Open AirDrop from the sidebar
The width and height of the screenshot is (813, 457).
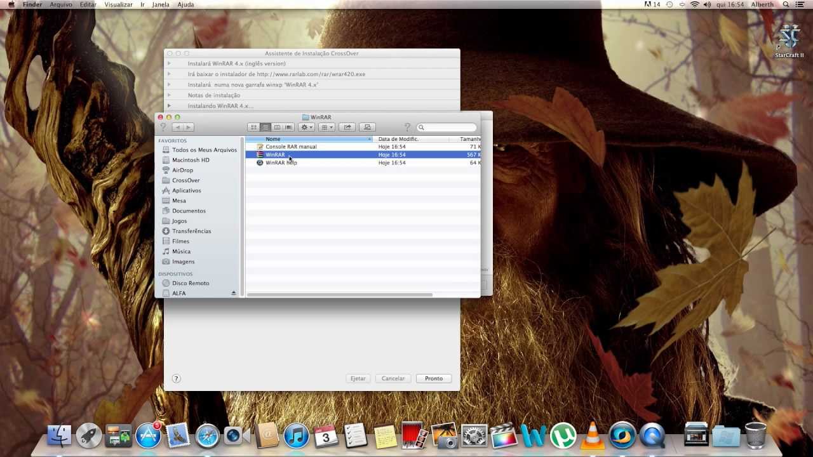click(177, 170)
